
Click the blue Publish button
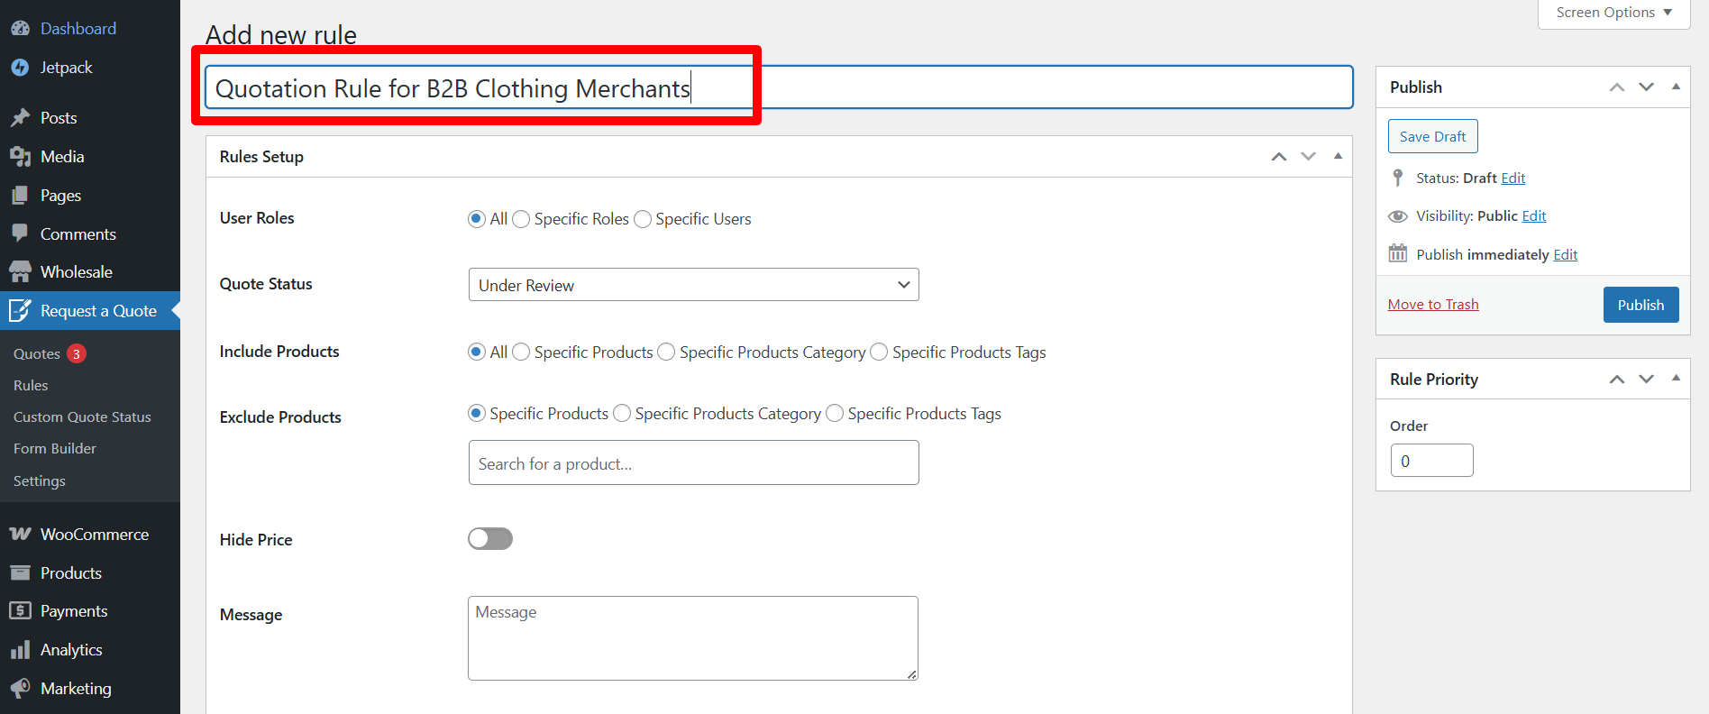click(1640, 305)
